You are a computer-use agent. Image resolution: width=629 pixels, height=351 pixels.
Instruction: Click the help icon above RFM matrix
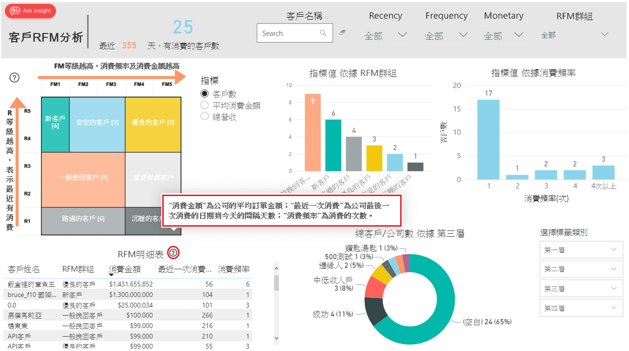point(14,77)
